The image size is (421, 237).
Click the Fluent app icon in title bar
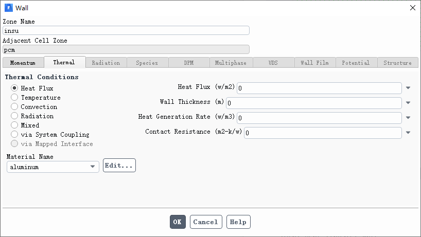point(9,8)
